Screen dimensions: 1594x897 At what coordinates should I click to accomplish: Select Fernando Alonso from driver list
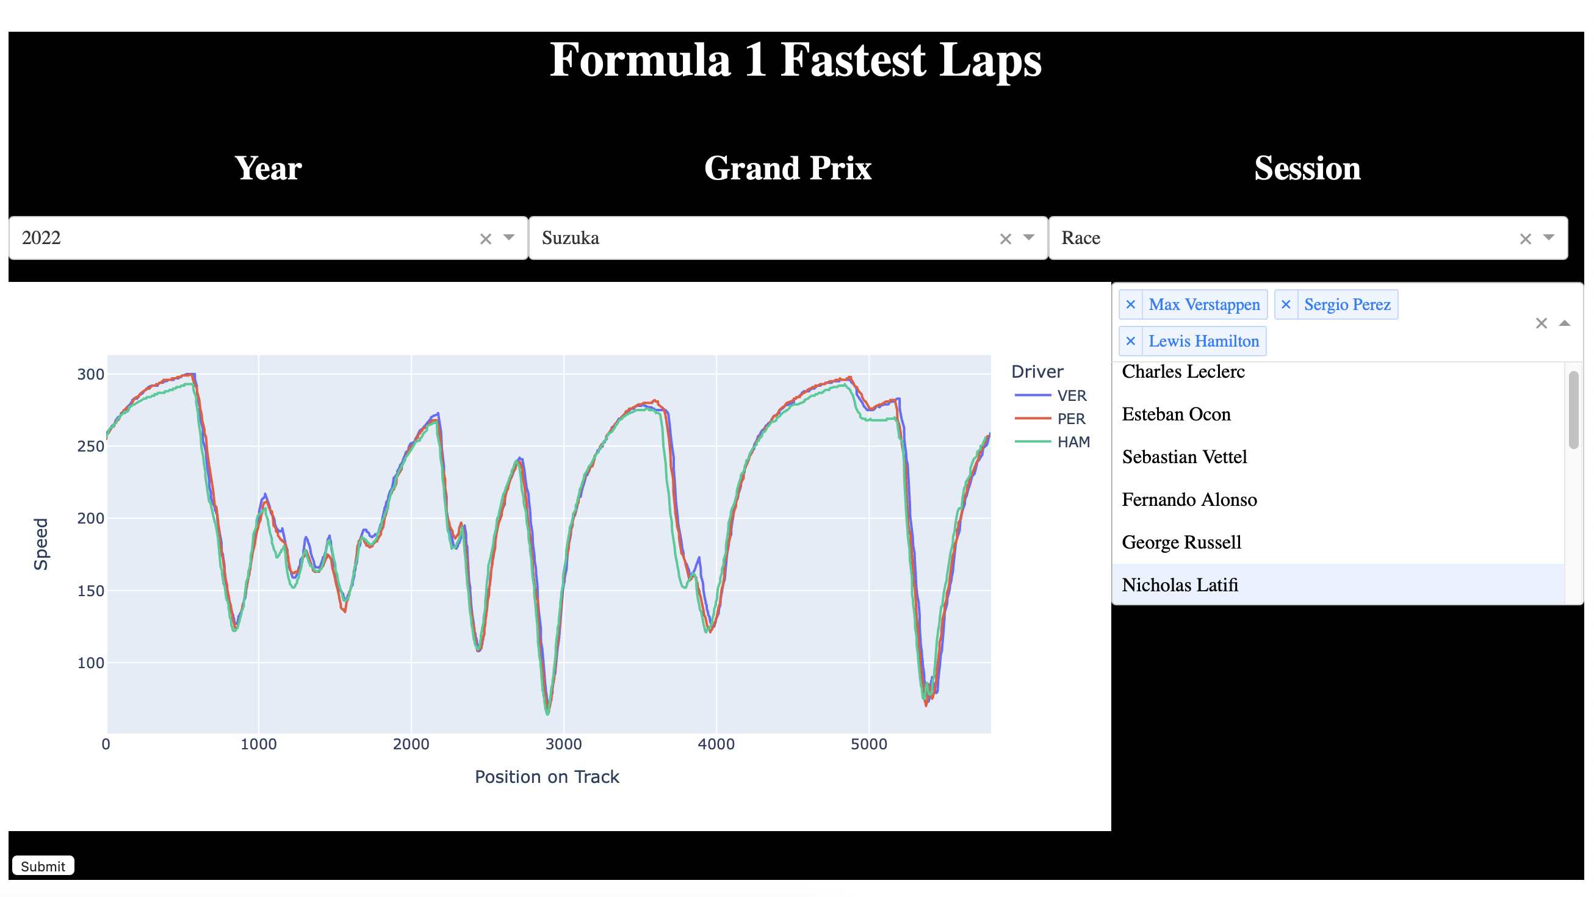[x=1189, y=499]
